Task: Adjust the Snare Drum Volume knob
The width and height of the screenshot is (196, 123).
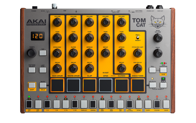Action: [x=73, y=22]
